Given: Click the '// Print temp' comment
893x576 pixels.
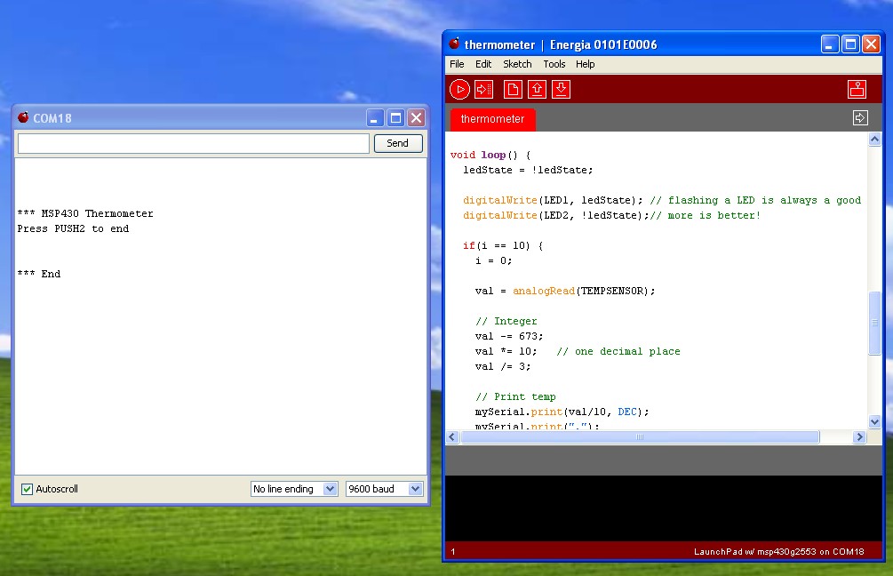Looking at the screenshot, I should point(515,396).
